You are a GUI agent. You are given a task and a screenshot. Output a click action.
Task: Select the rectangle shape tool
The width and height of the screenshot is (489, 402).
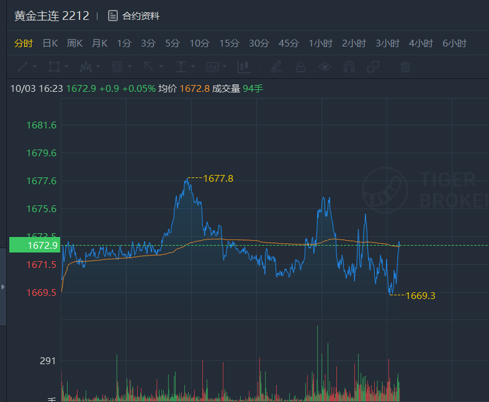(54, 66)
